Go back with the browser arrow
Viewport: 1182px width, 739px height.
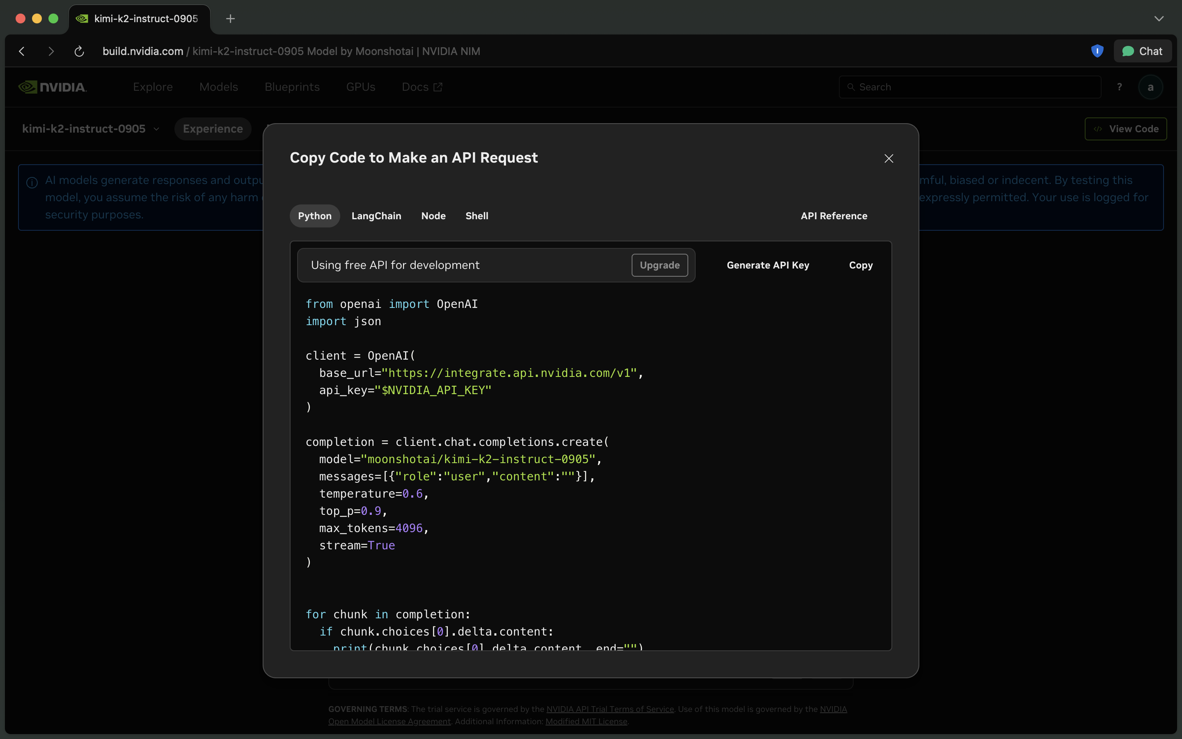tap(22, 51)
